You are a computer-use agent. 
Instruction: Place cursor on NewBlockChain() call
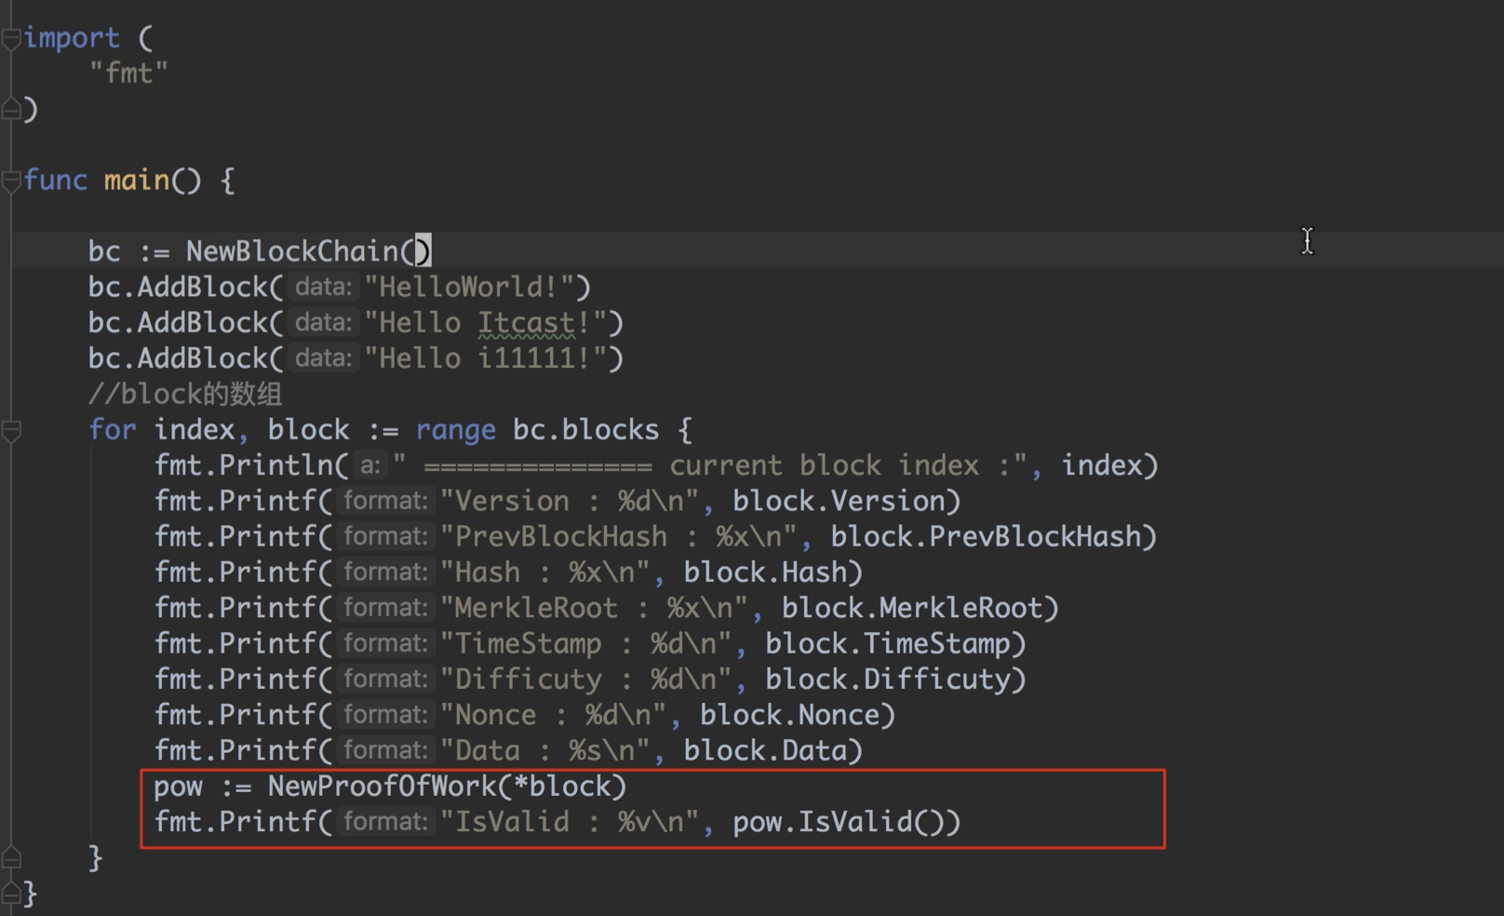click(307, 251)
